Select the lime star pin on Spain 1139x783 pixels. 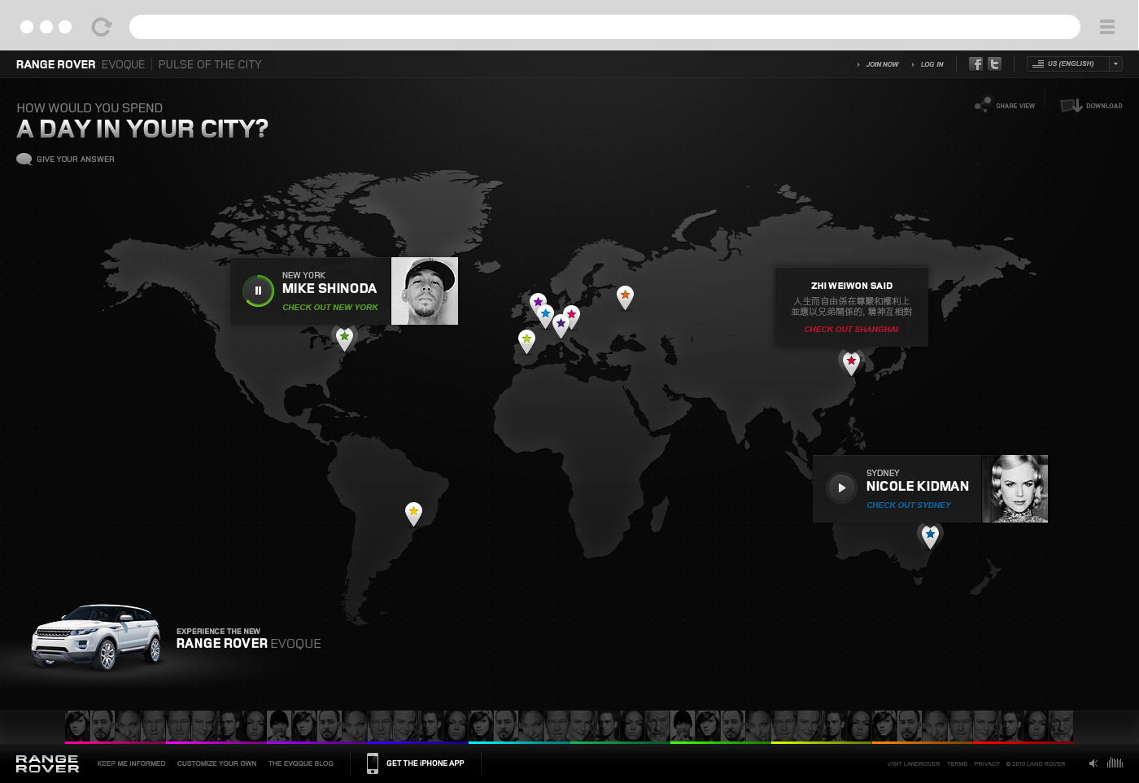click(x=526, y=340)
